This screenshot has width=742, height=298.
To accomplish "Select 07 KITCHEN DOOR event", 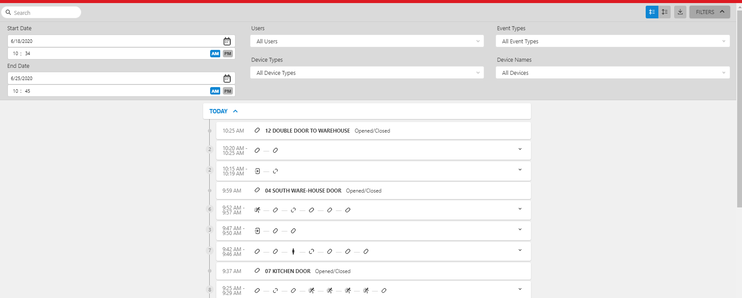I will click(x=373, y=271).
